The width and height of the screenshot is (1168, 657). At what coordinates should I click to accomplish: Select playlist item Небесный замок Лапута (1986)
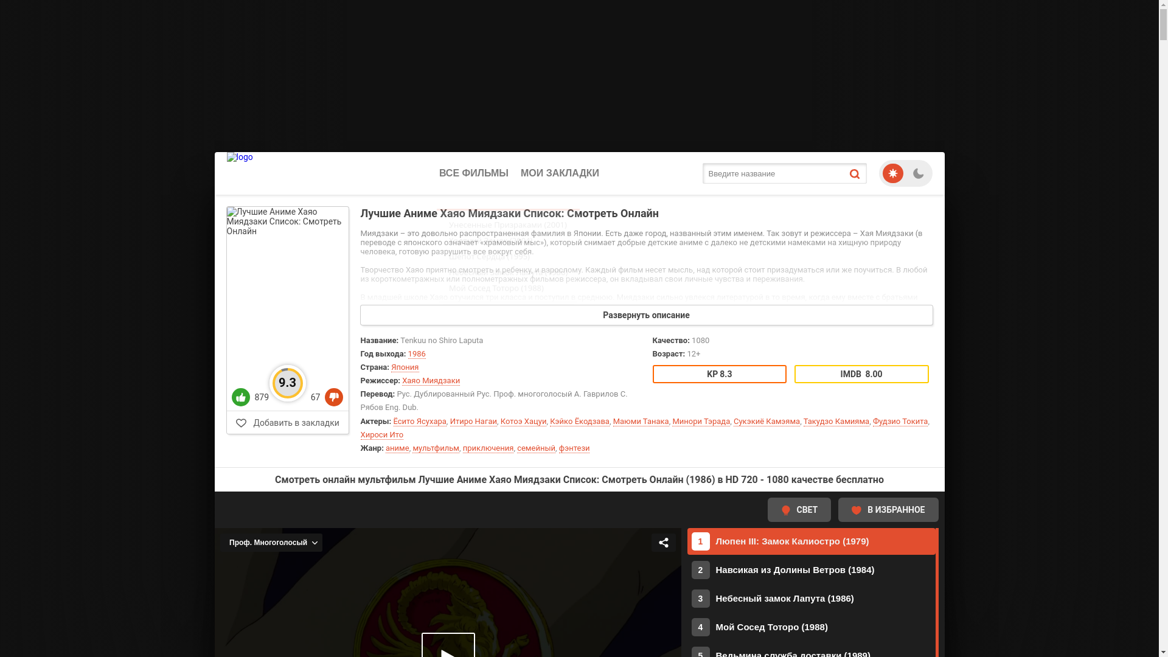tap(811, 599)
